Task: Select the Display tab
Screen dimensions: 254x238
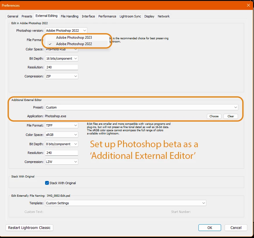Action: (x=149, y=16)
